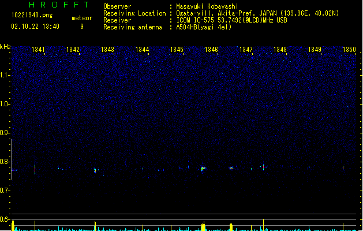The image size is (363, 231).
Task: Click the 1348 time marker
Action: tap(280, 50)
